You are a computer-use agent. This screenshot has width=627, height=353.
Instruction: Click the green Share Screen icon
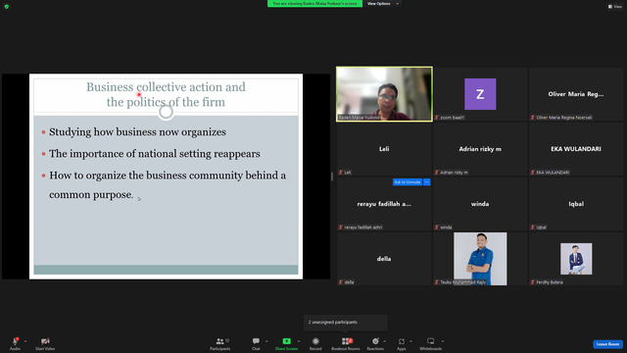click(x=286, y=341)
